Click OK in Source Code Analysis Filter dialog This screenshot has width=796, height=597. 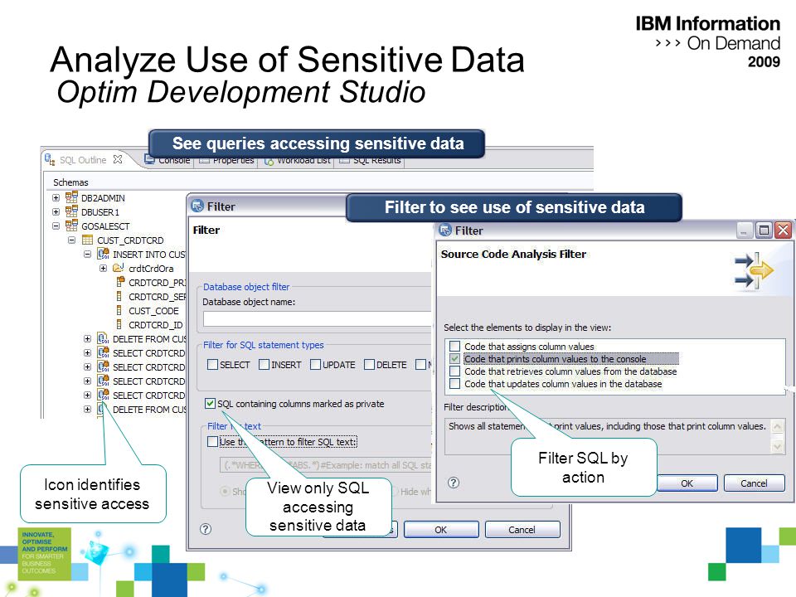pos(687,483)
